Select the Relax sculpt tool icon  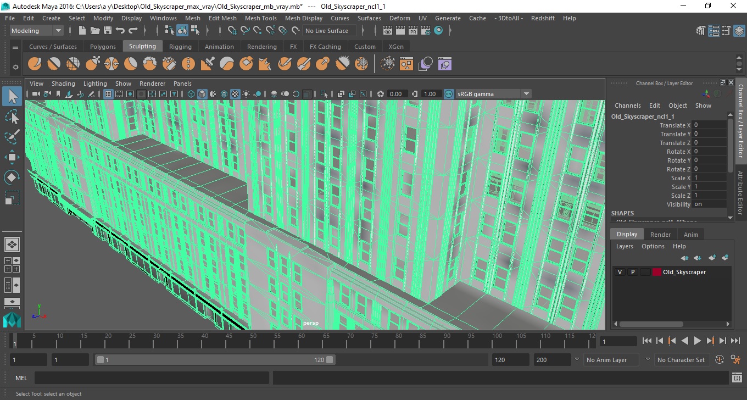point(73,64)
